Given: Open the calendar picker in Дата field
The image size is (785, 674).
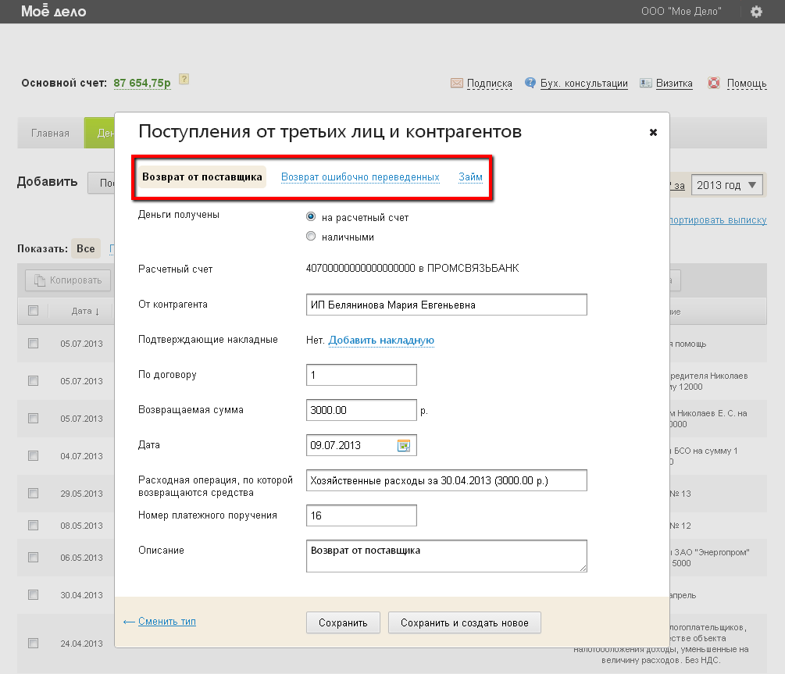Looking at the screenshot, I should click(x=404, y=445).
